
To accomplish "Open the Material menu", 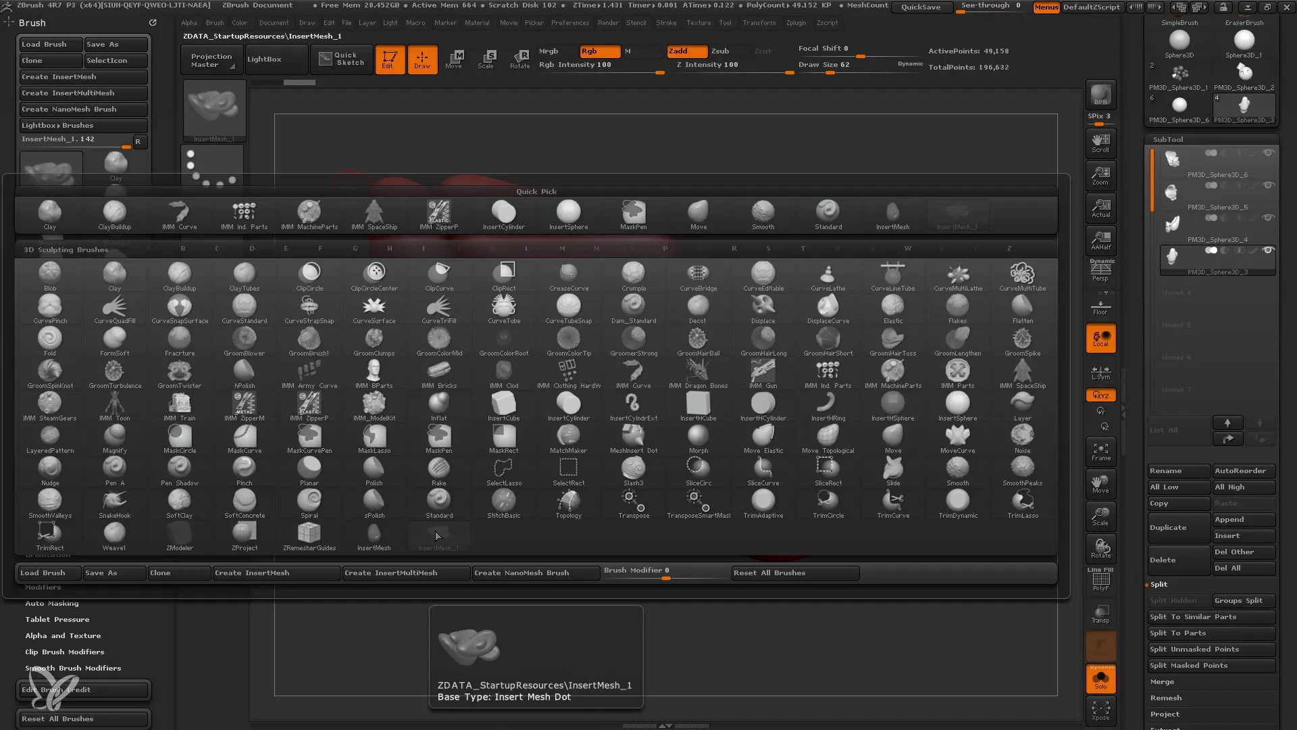I will [477, 23].
